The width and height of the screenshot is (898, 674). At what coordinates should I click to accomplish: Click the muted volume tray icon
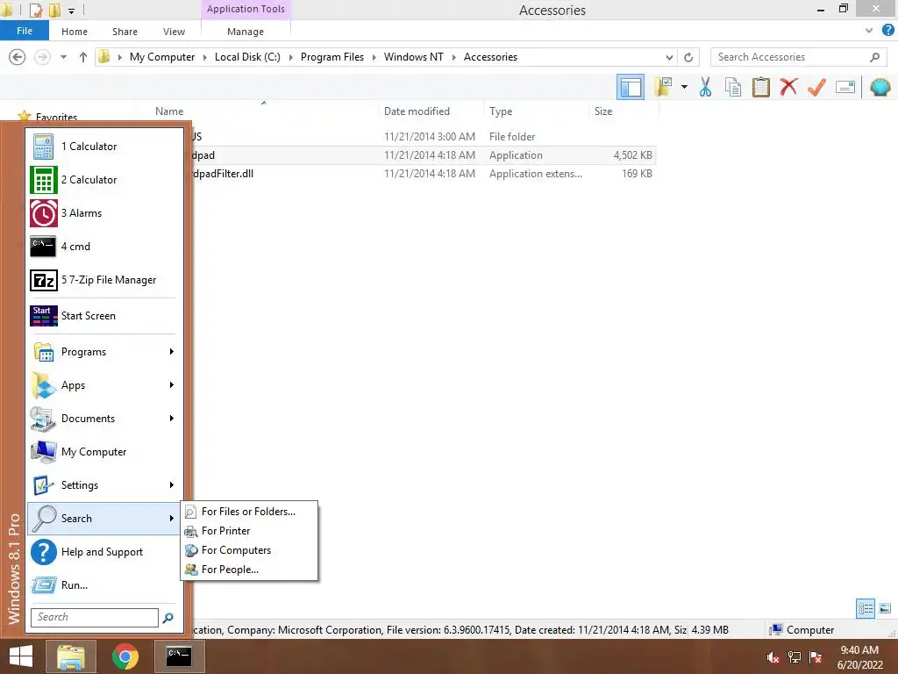(x=773, y=657)
